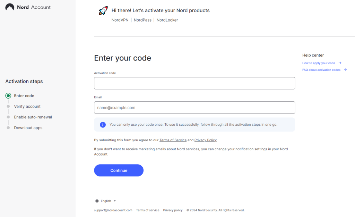Open the Privacy Policy link in form

click(x=206, y=140)
